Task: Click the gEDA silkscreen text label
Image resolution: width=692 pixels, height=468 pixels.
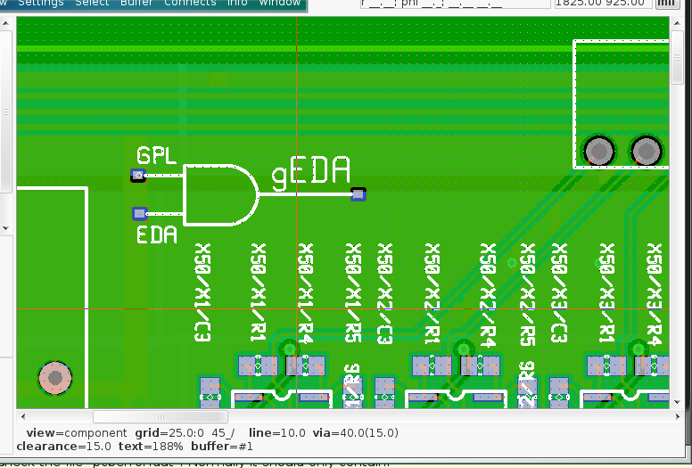Action: [311, 173]
